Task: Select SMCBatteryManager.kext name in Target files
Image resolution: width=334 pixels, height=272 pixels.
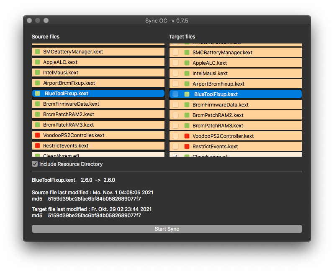Action: (222, 53)
